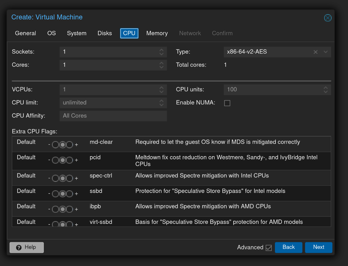Untick the Advanced checkbox
The height and width of the screenshot is (266, 348).
coord(269,248)
